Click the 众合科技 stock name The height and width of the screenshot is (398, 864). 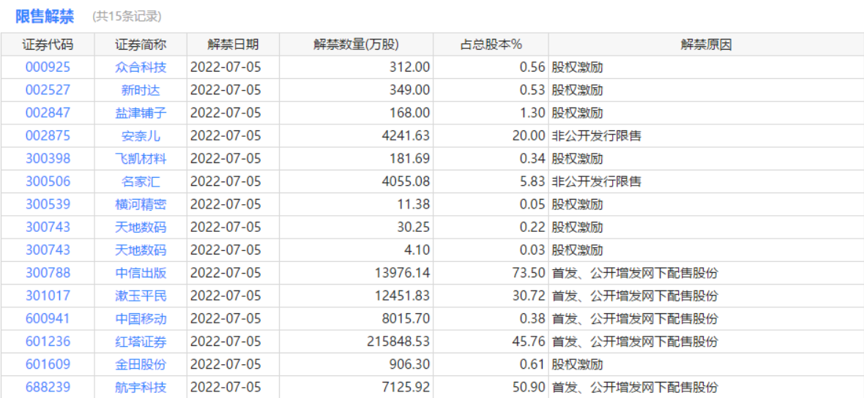click(x=141, y=67)
